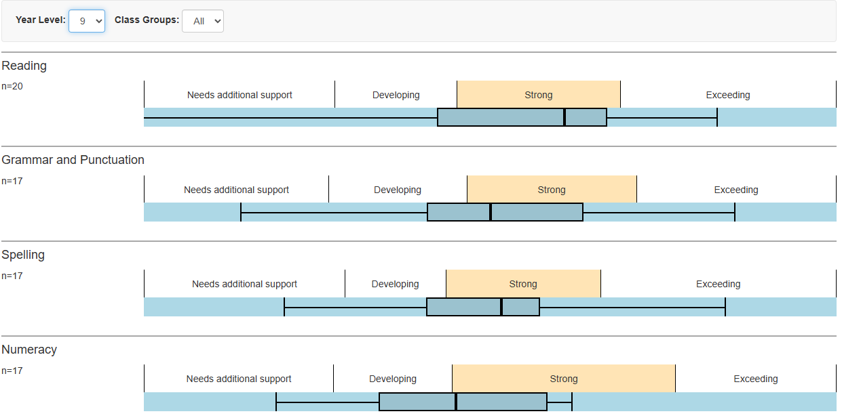
Task: Click the Exceeding band in Spelling
Action: tap(719, 284)
